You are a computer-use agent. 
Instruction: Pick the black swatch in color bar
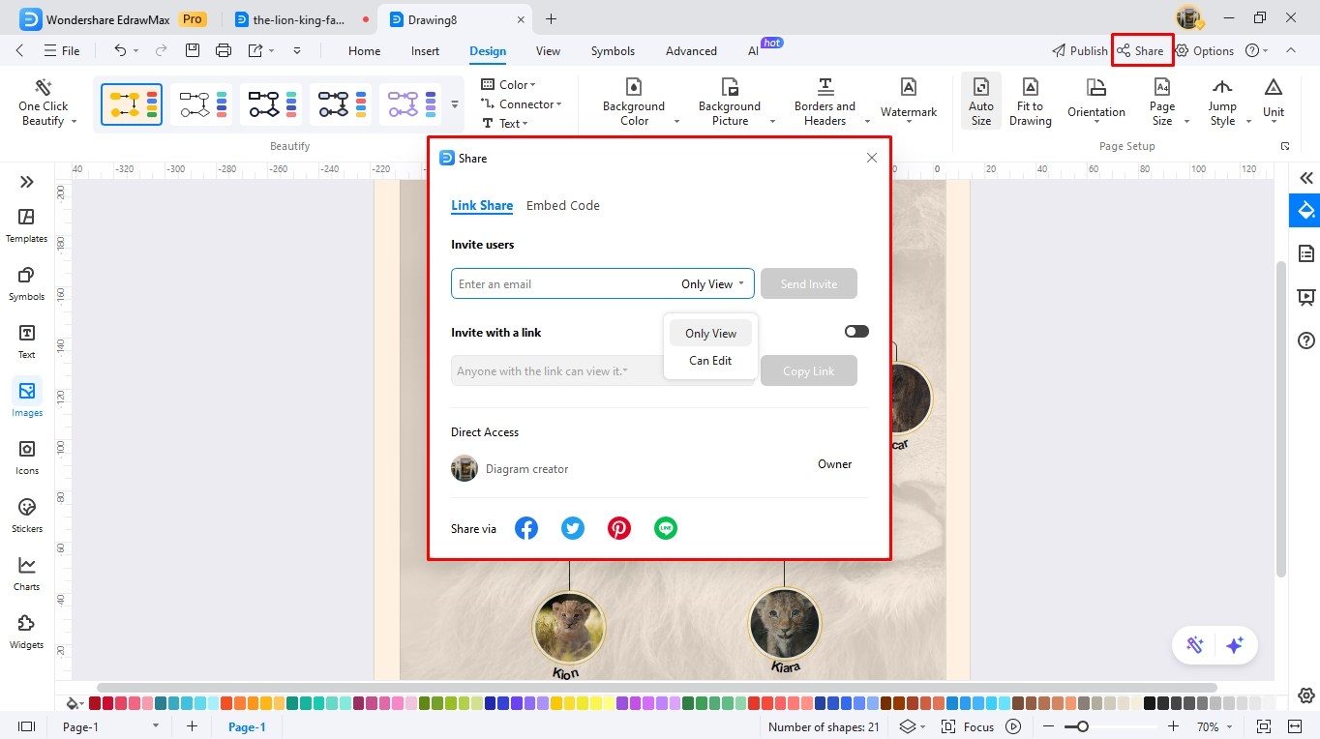(x=1150, y=703)
